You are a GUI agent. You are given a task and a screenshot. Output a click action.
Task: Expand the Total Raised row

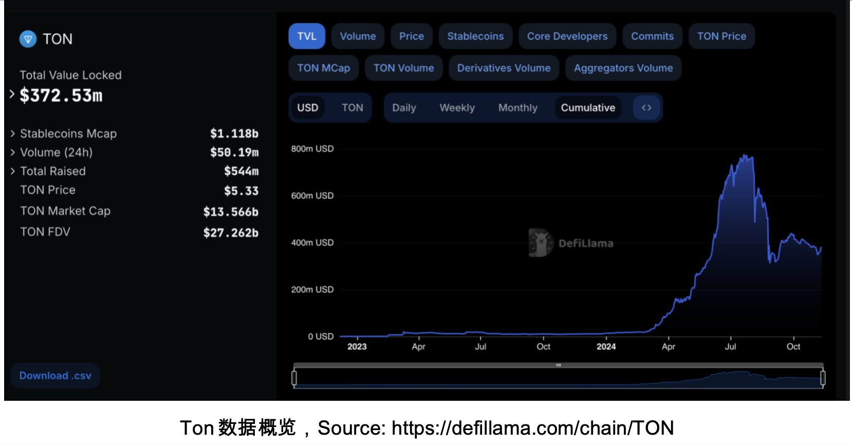point(13,171)
